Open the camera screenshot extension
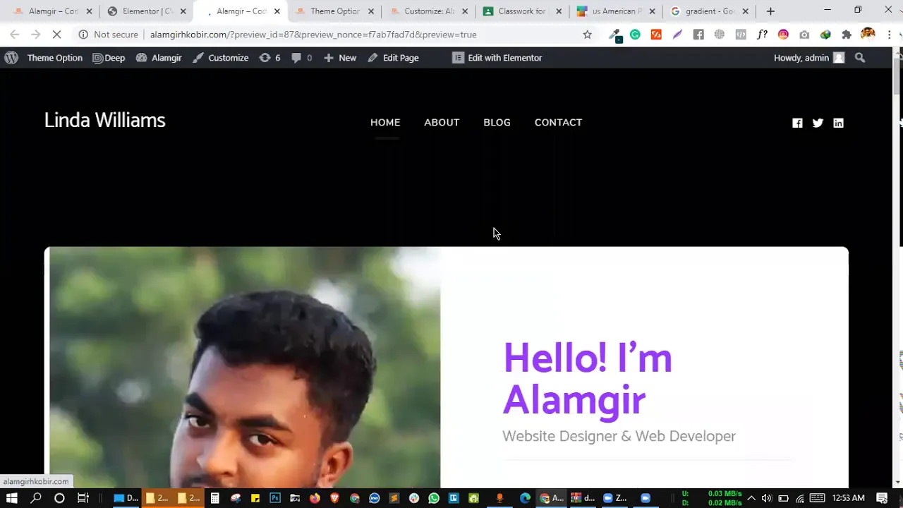This screenshot has height=508, width=903. (x=804, y=35)
